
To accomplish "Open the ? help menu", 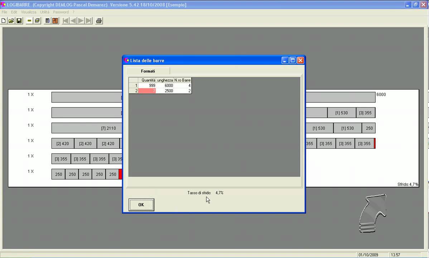I will (x=73, y=12).
